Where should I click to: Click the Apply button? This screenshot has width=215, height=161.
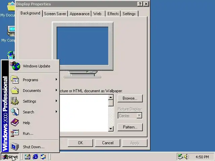click(x=135, y=143)
